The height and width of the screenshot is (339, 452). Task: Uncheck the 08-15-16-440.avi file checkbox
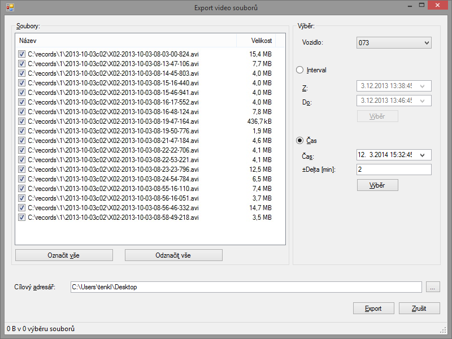coord(21,82)
